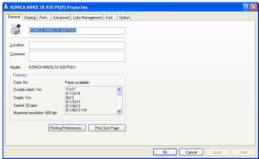Viewport: 259px width, 159px height.
Task: Click the Features group label
Action: tap(20, 75)
